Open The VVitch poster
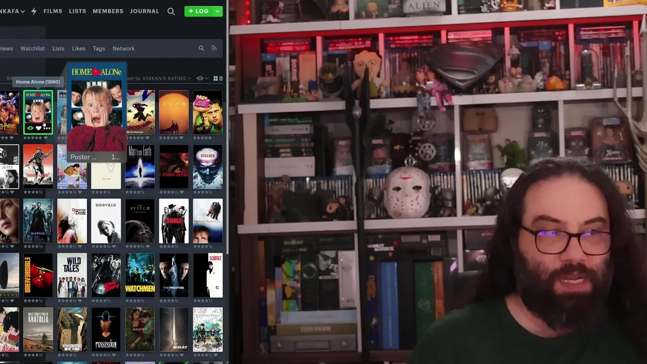647x364 pixels. pyautogui.click(x=140, y=221)
